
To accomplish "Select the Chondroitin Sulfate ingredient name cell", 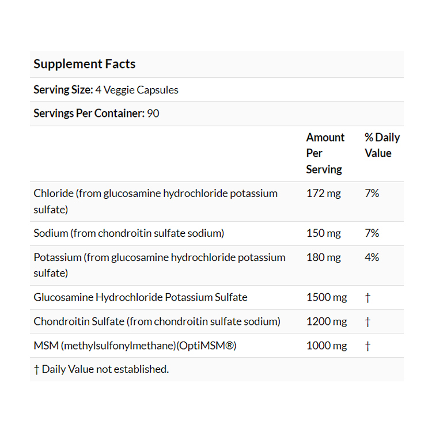I will point(157,321).
